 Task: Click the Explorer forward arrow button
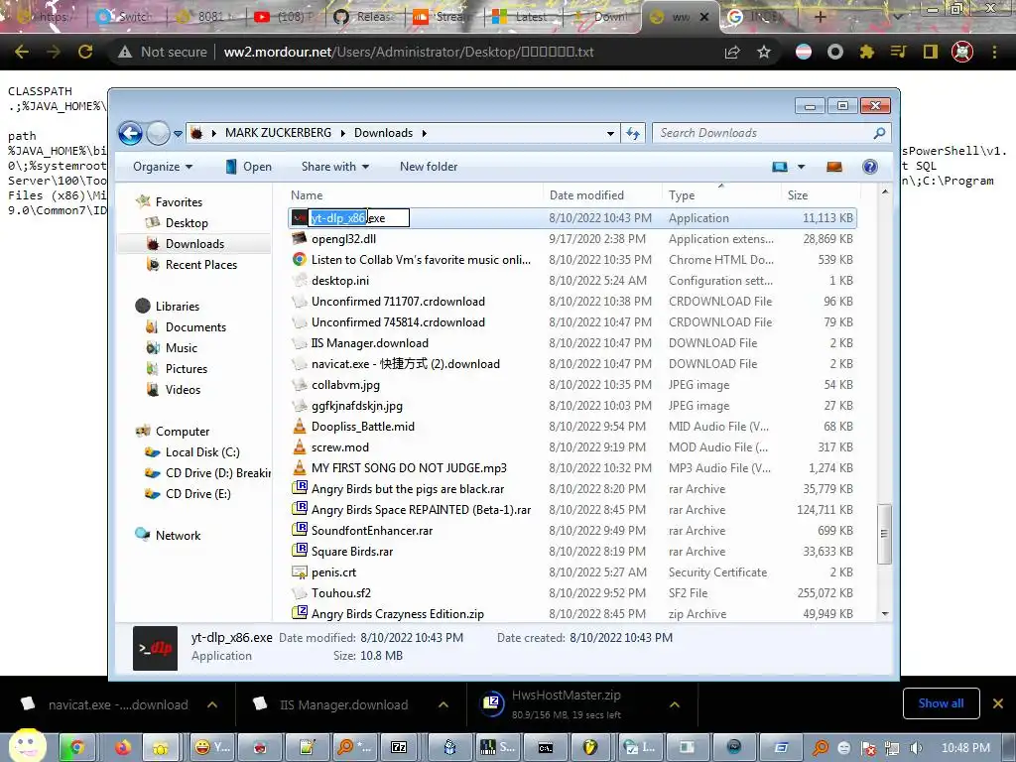(158, 134)
